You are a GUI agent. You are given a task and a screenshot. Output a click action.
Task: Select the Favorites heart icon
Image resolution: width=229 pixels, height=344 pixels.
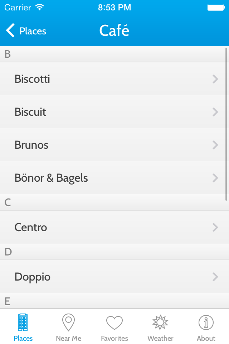point(114,323)
